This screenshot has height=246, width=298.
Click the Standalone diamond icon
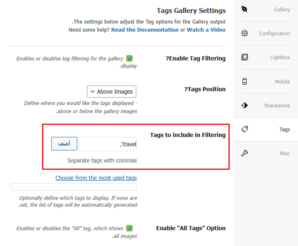coord(244,105)
